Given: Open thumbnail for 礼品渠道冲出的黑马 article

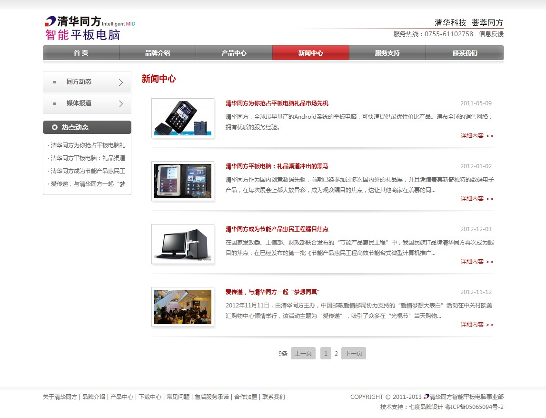Looking at the screenshot, I should pyautogui.click(x=183, y=181).
